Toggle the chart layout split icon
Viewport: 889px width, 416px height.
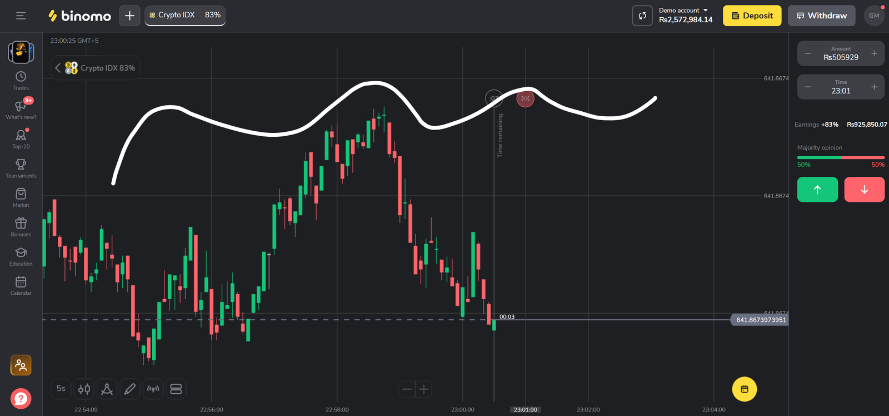176,389
